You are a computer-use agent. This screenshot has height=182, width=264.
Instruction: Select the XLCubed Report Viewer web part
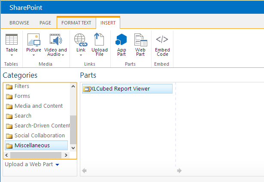[127, 89]
